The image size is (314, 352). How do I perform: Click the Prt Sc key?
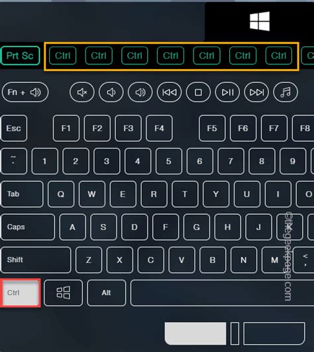pos(21,56)
